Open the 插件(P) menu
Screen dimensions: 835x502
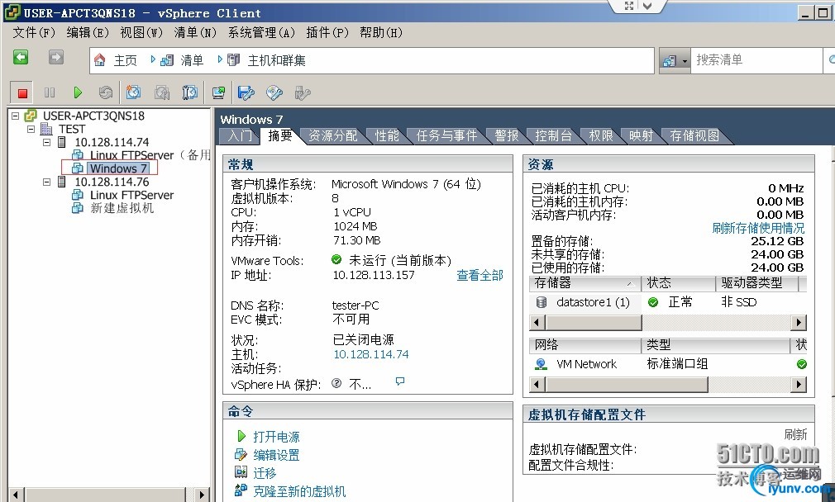[327, 32]
